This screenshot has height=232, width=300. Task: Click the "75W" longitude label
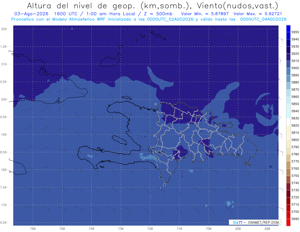[x=62, y=229]
